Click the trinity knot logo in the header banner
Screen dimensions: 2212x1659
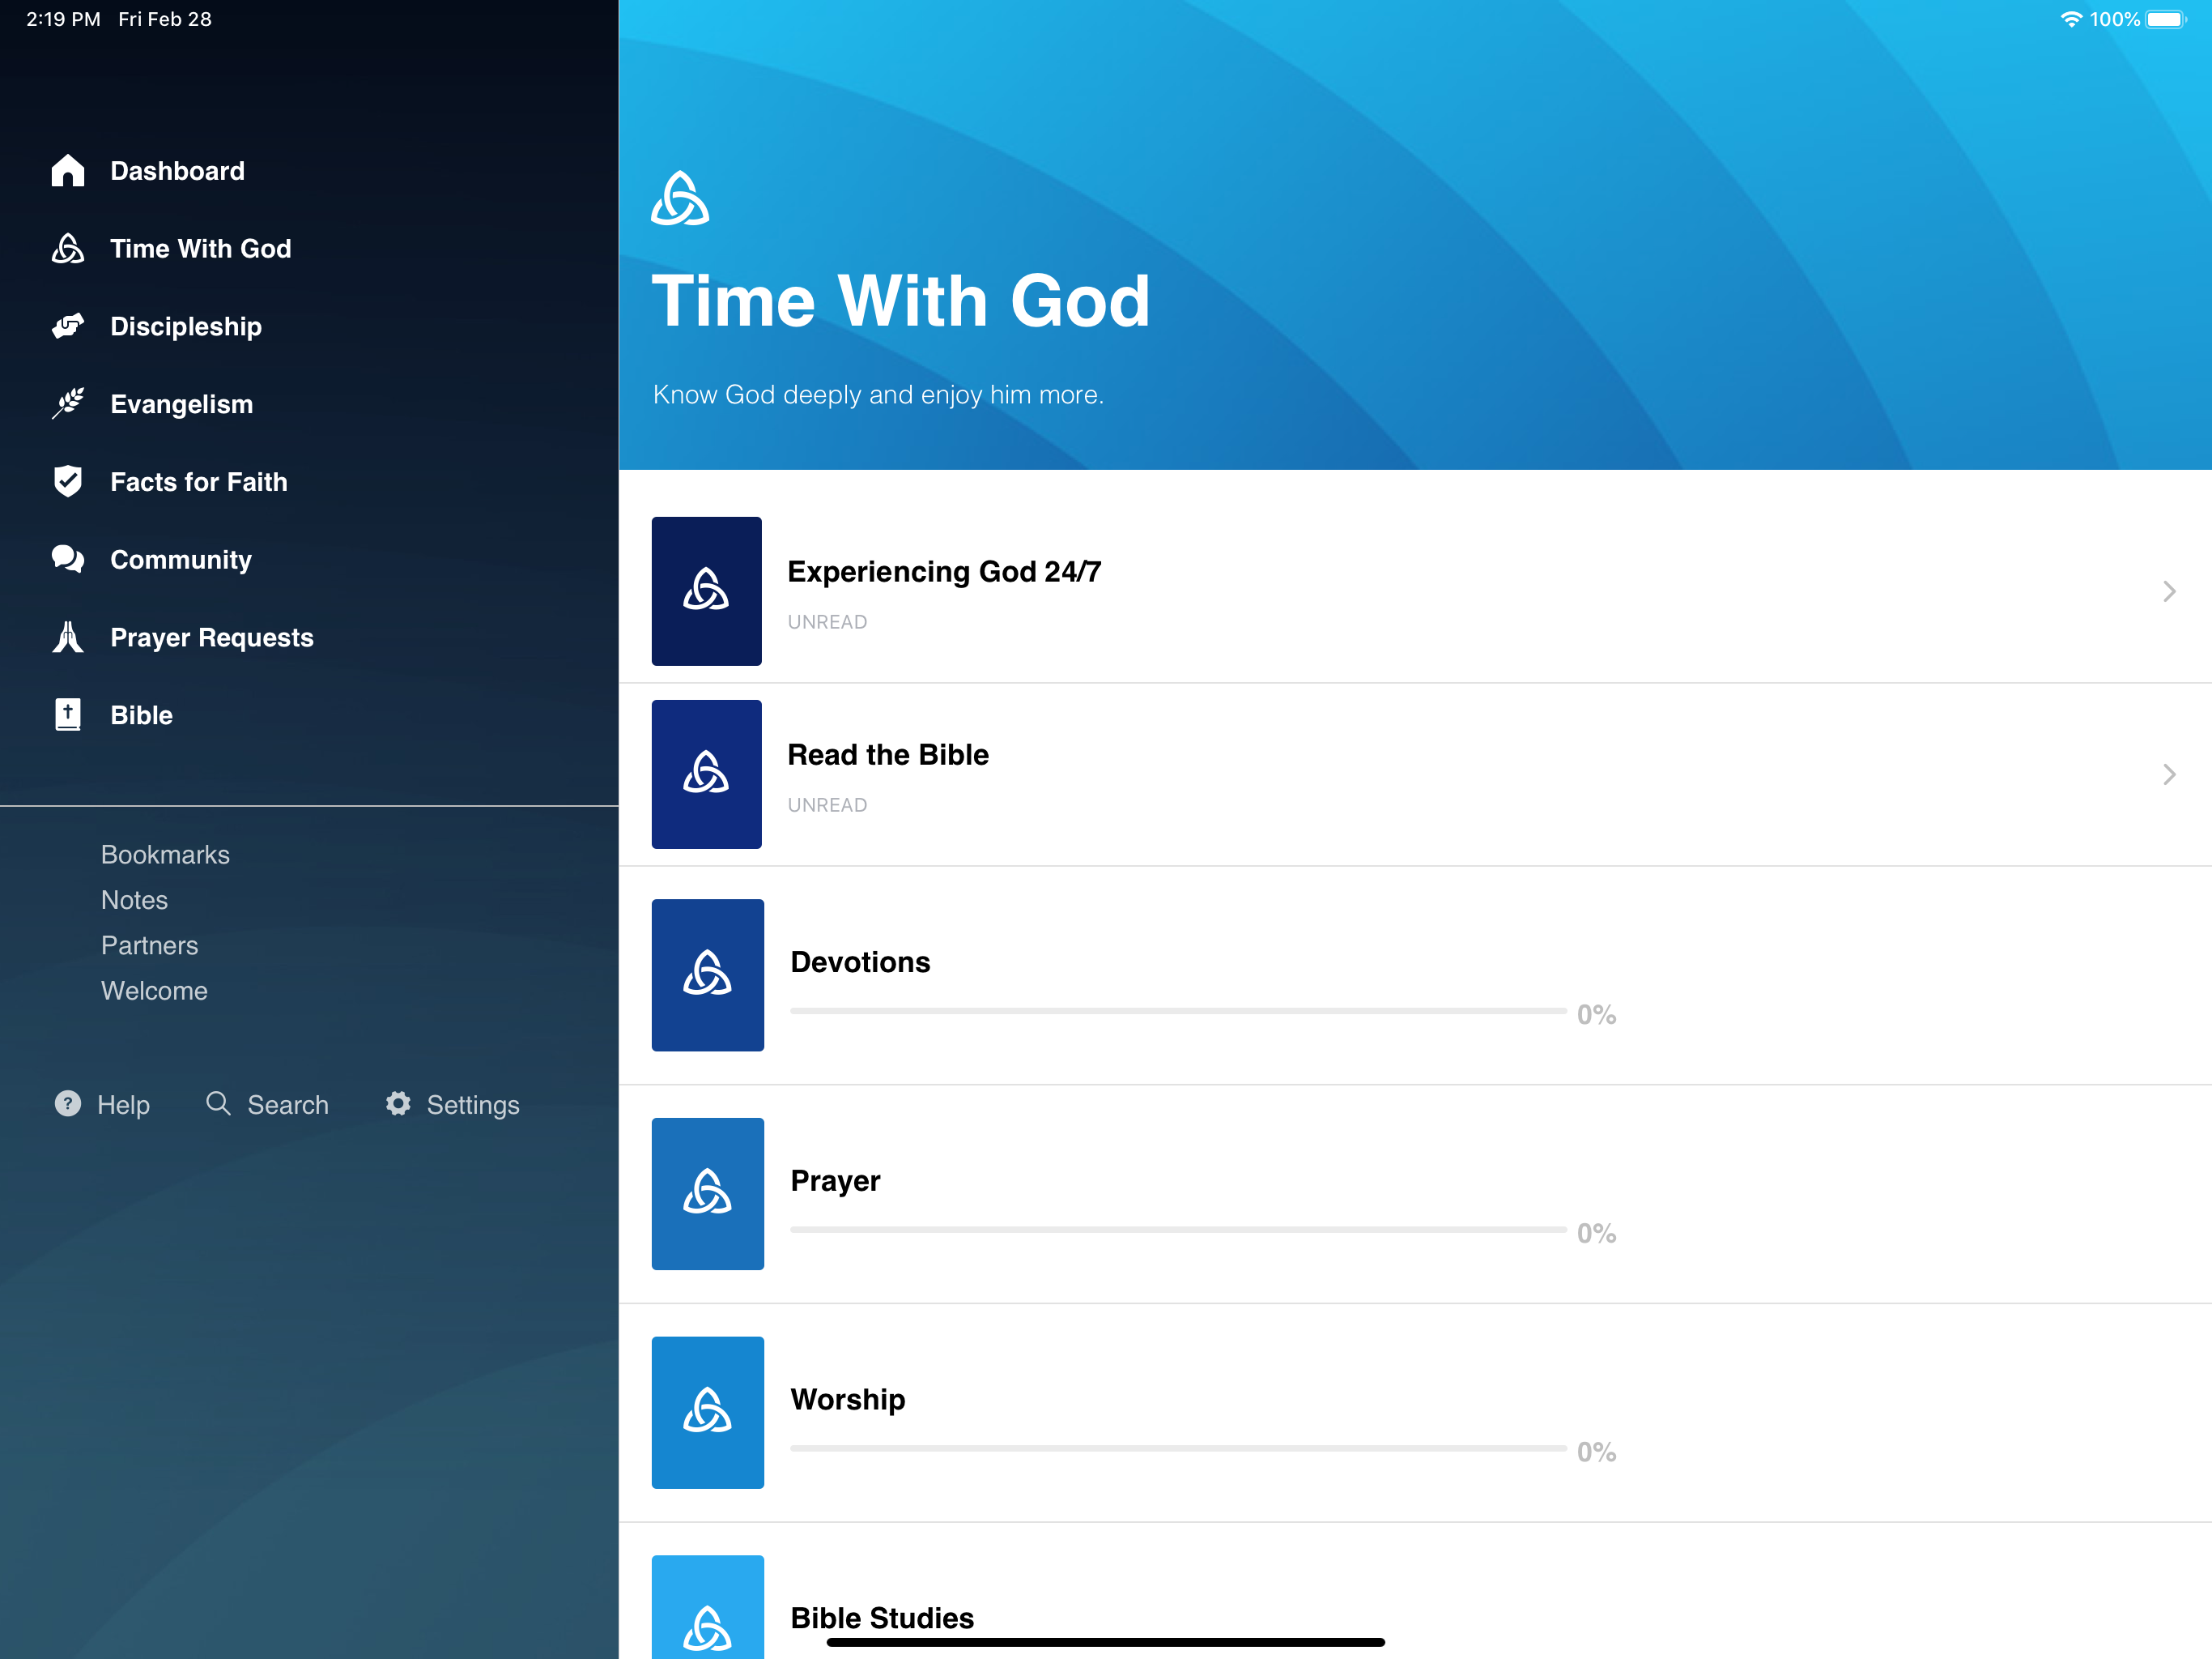point(680,198)
